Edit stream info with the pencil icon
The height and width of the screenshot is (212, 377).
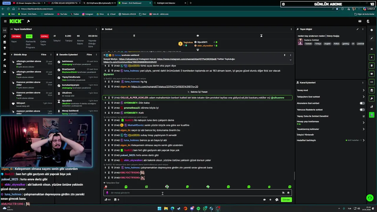click(358, 29)
